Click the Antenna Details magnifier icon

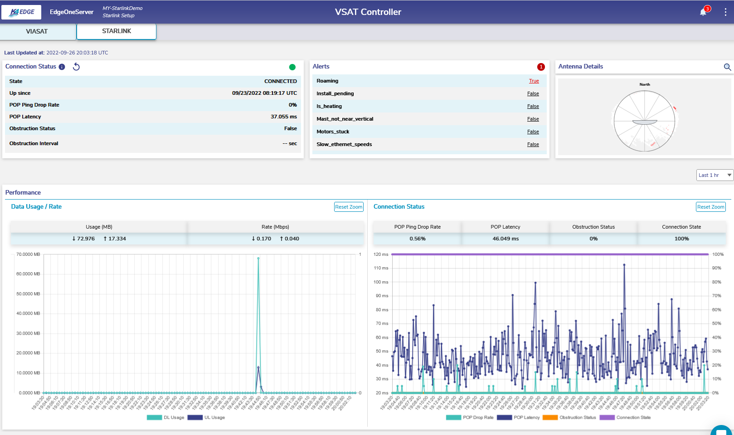pyautogui.click(x=727, y=67)
